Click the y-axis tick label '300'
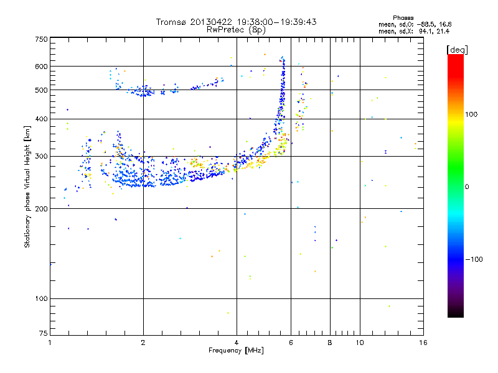The width and height of the screenshot is (498, 373). click(42, 157)
